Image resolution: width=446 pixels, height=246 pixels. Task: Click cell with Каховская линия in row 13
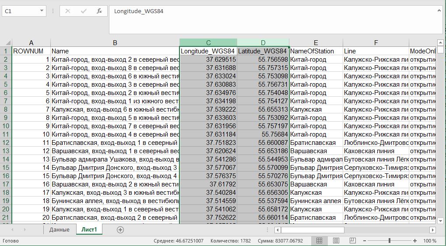pyautogui.click(x=376, y=151)
